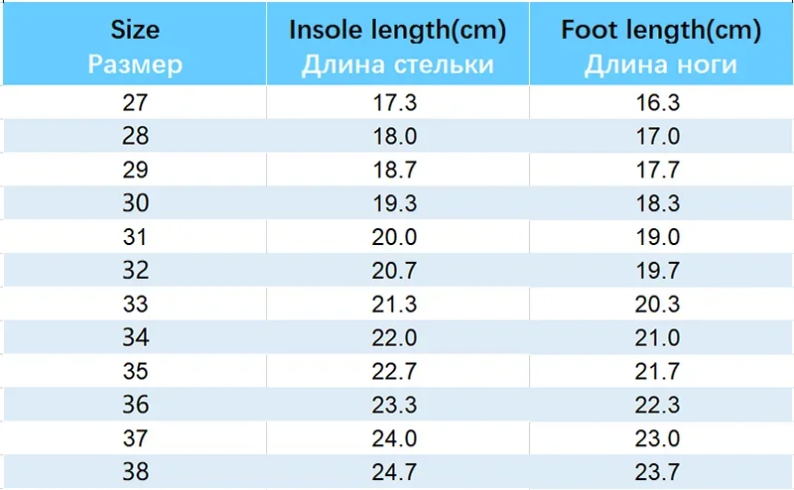Select size 37 cell

135,437
